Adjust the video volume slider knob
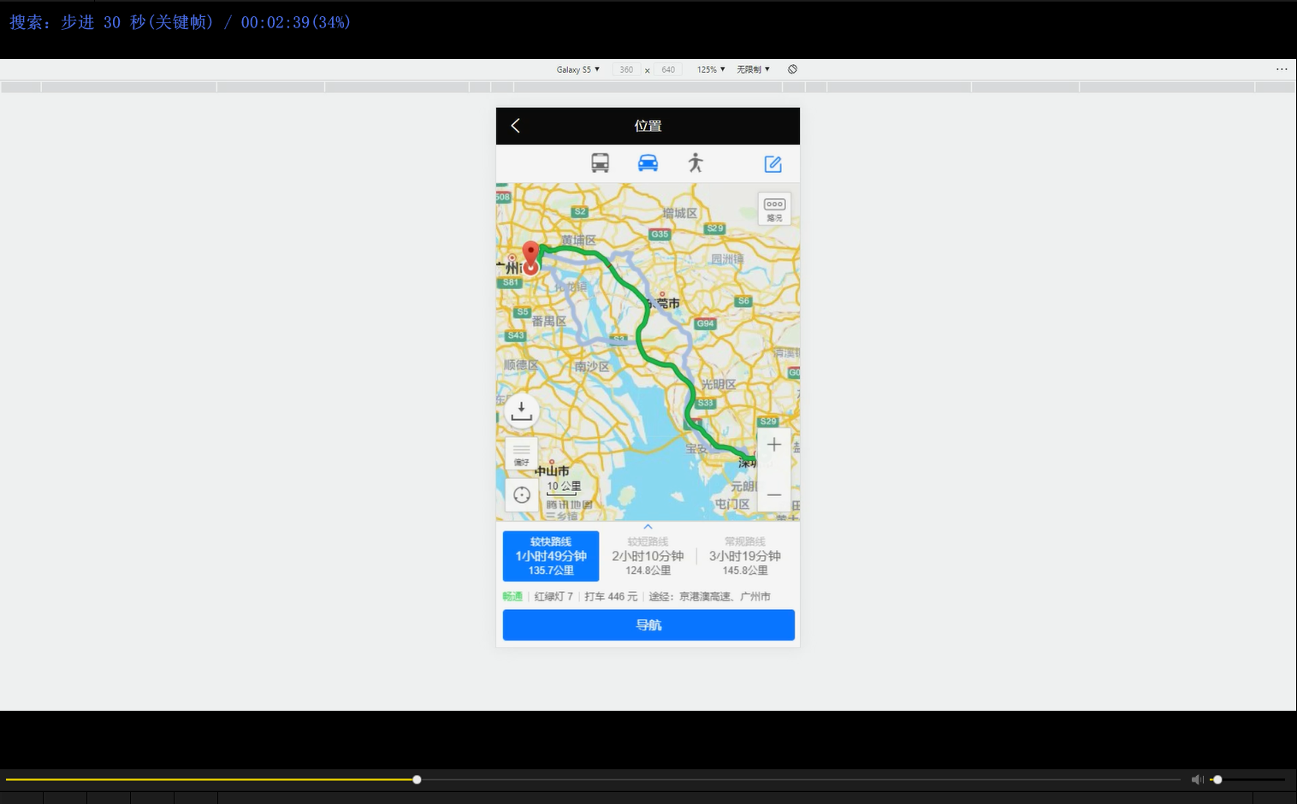The width and height of the screenshot is (1297, 804). click(x=1217, y=779)
